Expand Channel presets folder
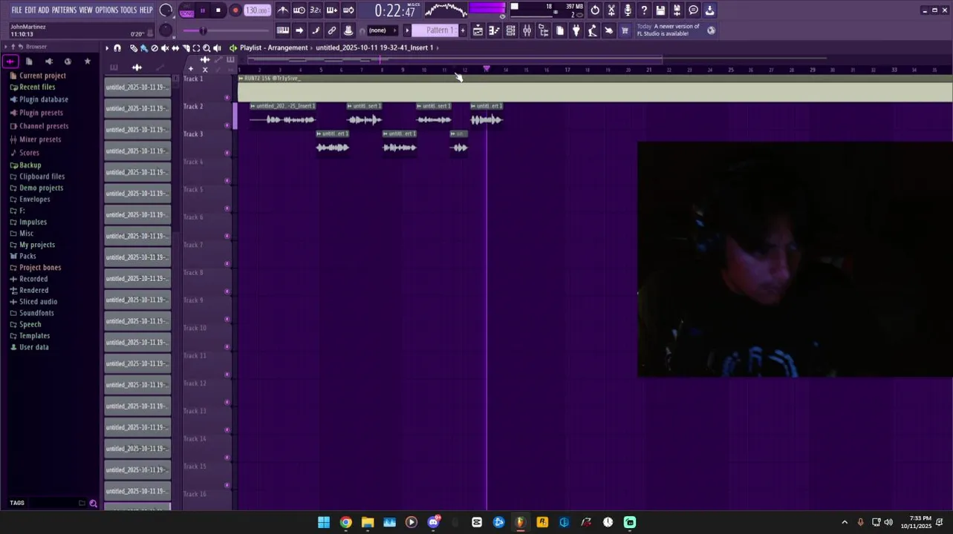This screenshot has width=953, height=534. [44, 126]
